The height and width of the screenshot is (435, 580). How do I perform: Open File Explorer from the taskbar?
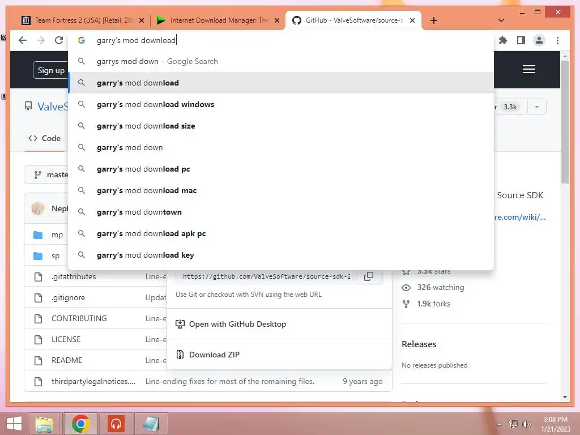44,424
